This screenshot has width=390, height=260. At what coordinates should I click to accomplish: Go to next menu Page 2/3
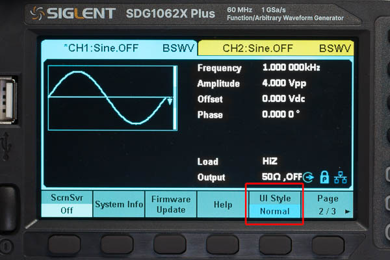pos(328,204)
